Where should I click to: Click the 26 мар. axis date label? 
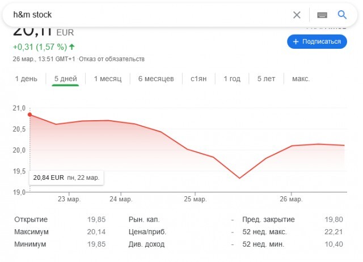point(291,200)
